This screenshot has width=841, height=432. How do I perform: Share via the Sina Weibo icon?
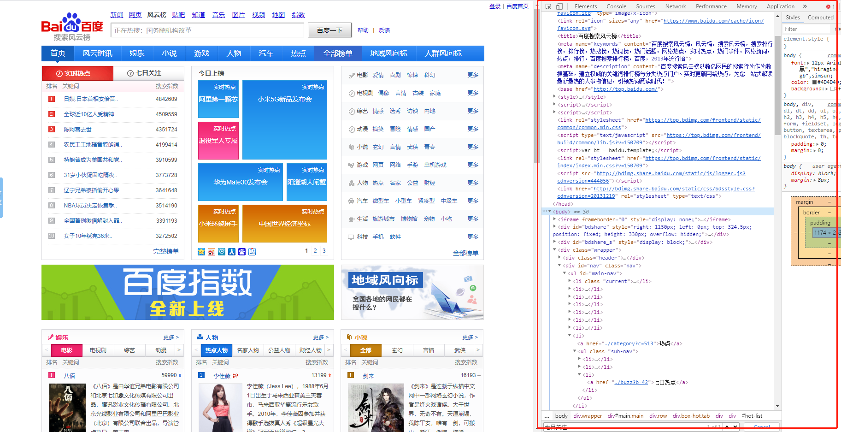(x=212, y=252)
